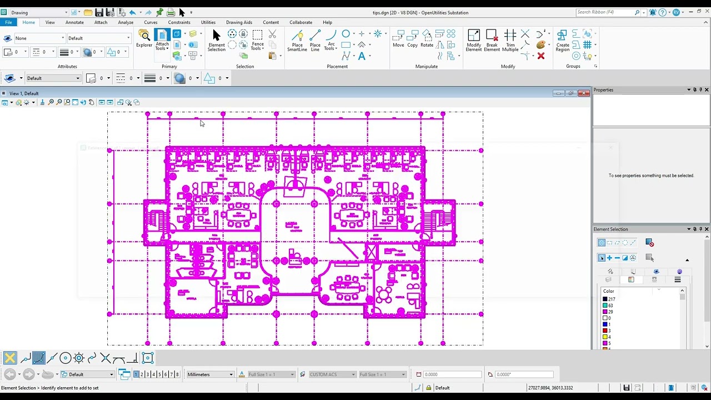Switch to the Drawing Aids ribbon tab
711x400 pixels.
pyautogui.click(x=239, y=22)
